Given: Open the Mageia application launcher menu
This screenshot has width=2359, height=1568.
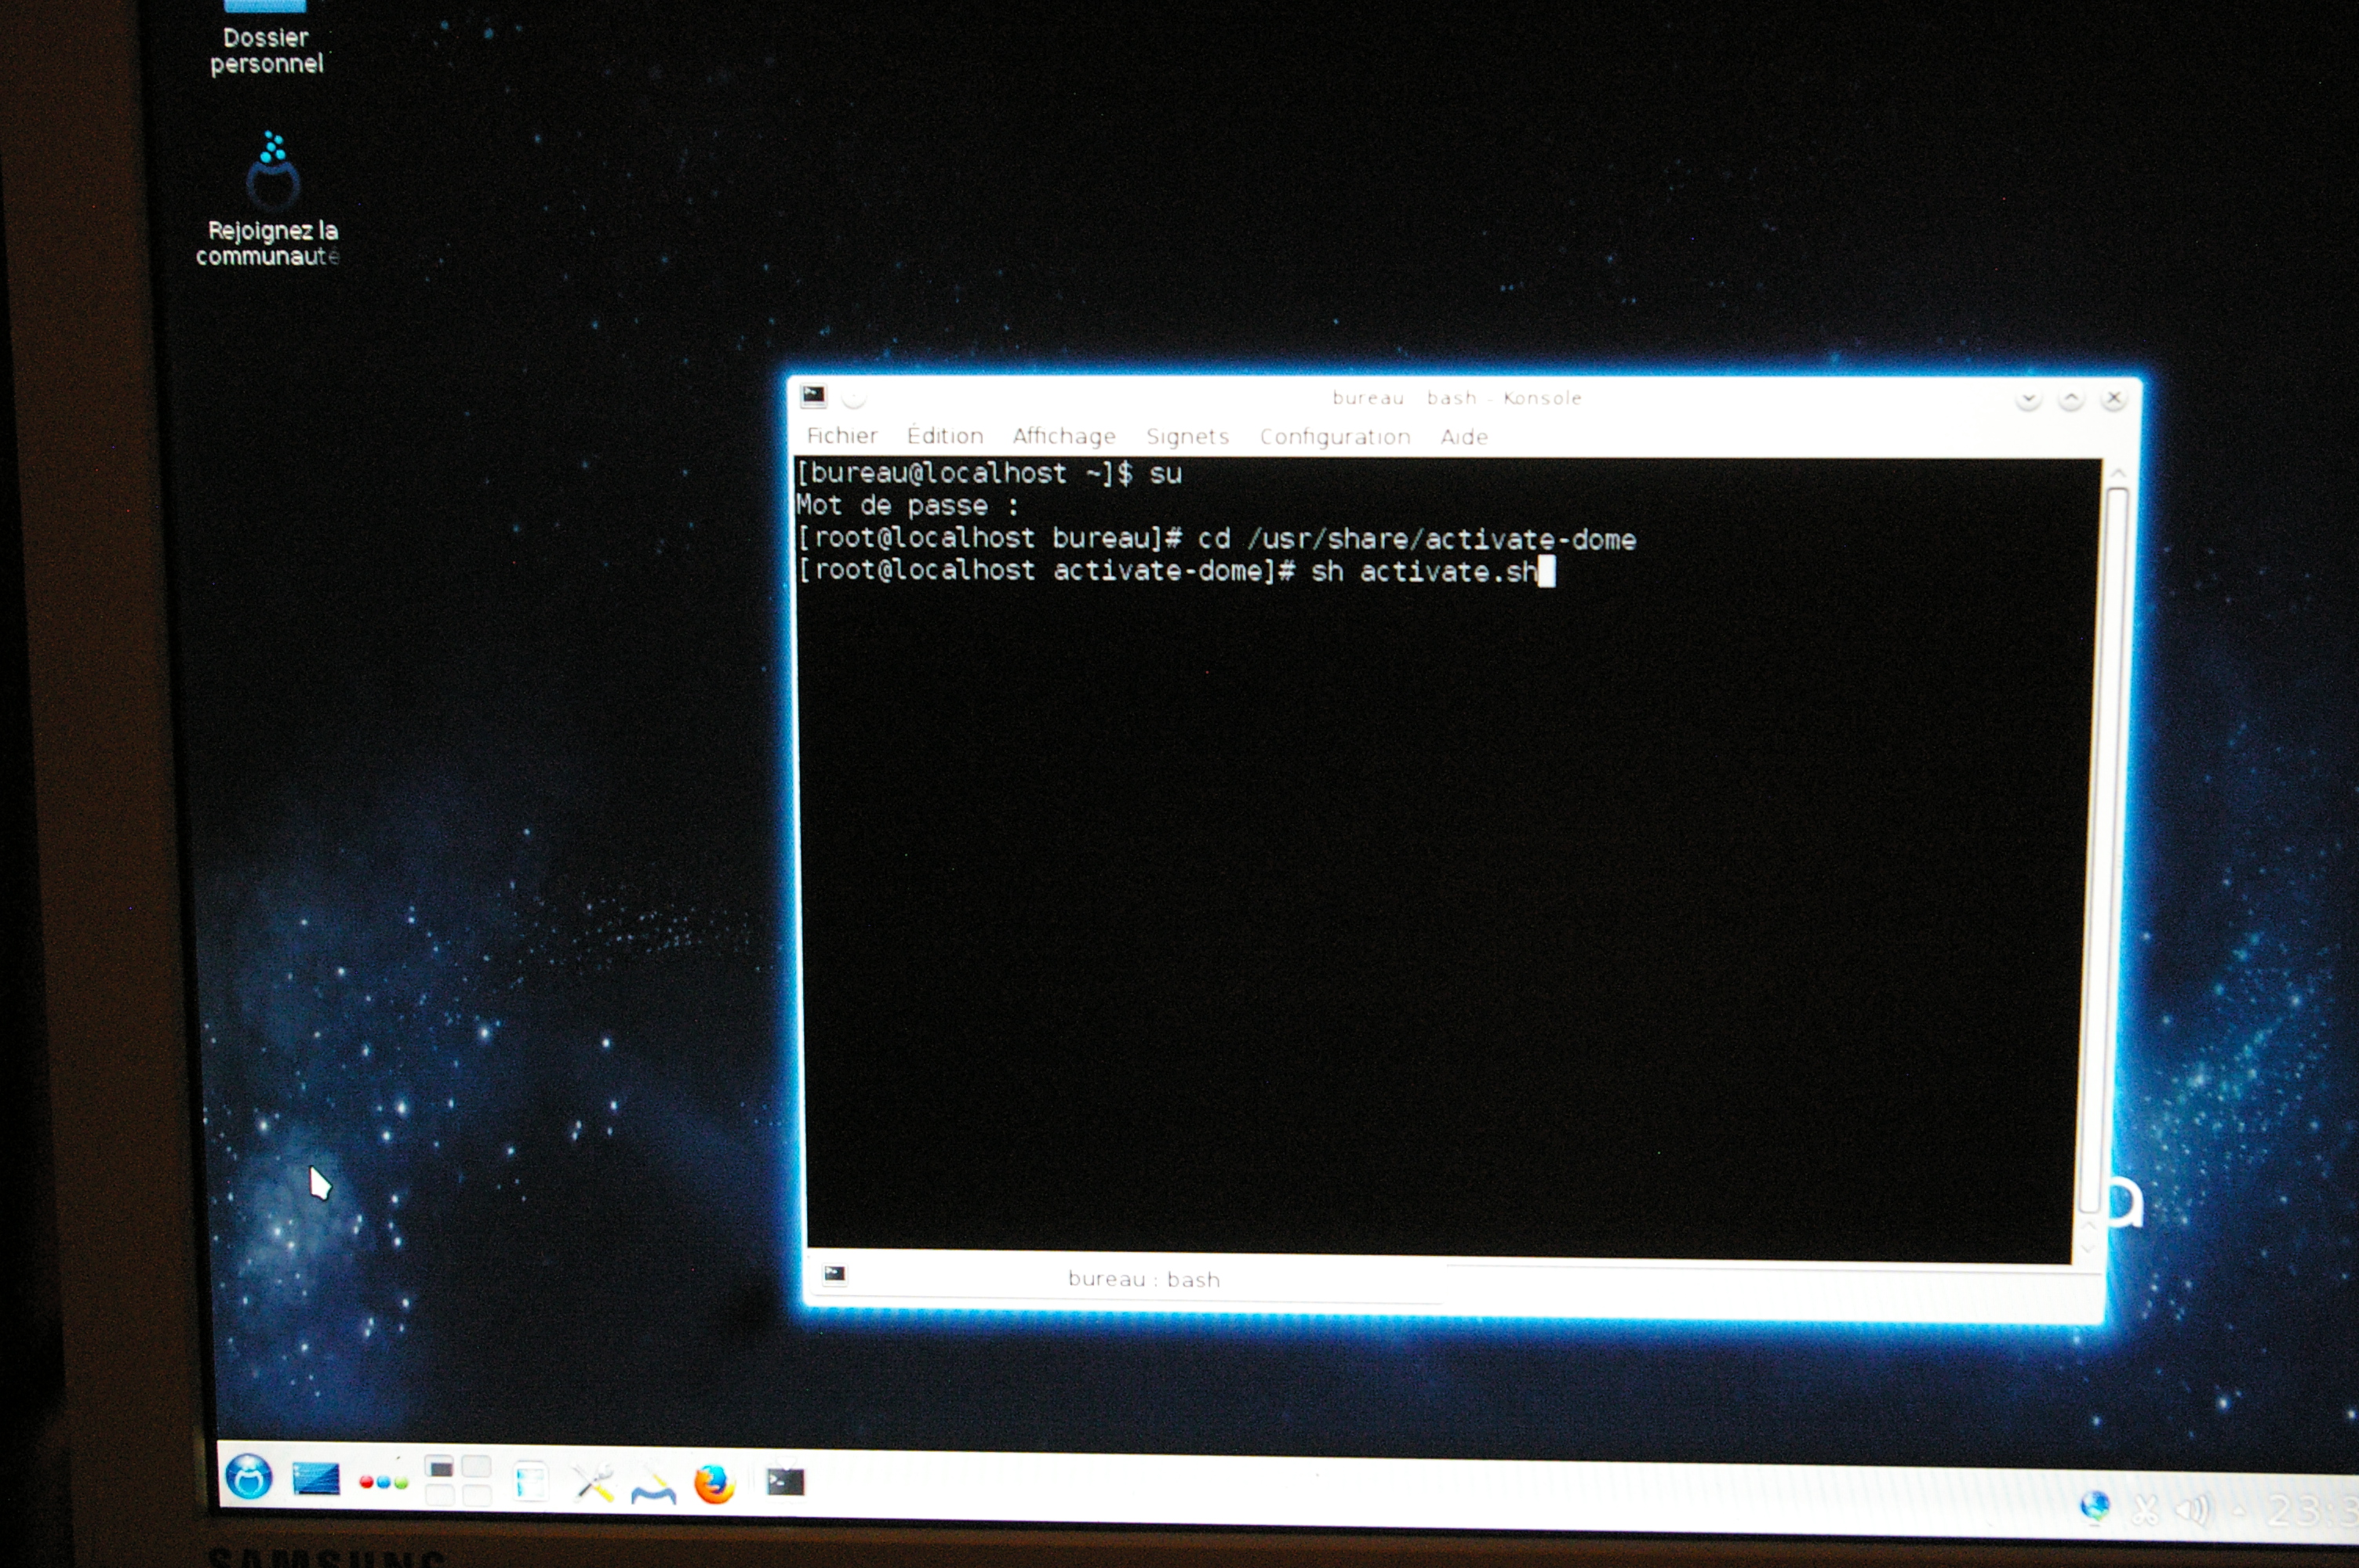Looking at the screenshot, I should click(249, 1476).
